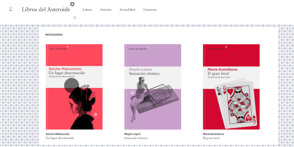Open Sensación térmica title link below cover
The width and height of the screenshot is (294, 147).
(136, 138)
